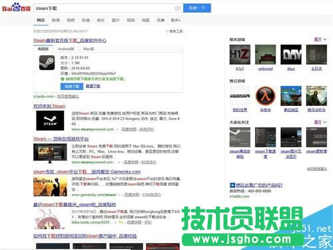Switch to the 音乐 tab
Image resolution: width=333 pixels, height=250 pixels.
tap(101, 20)
